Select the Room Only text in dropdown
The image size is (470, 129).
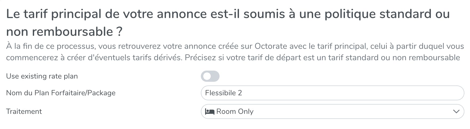(x=235, y=111)
